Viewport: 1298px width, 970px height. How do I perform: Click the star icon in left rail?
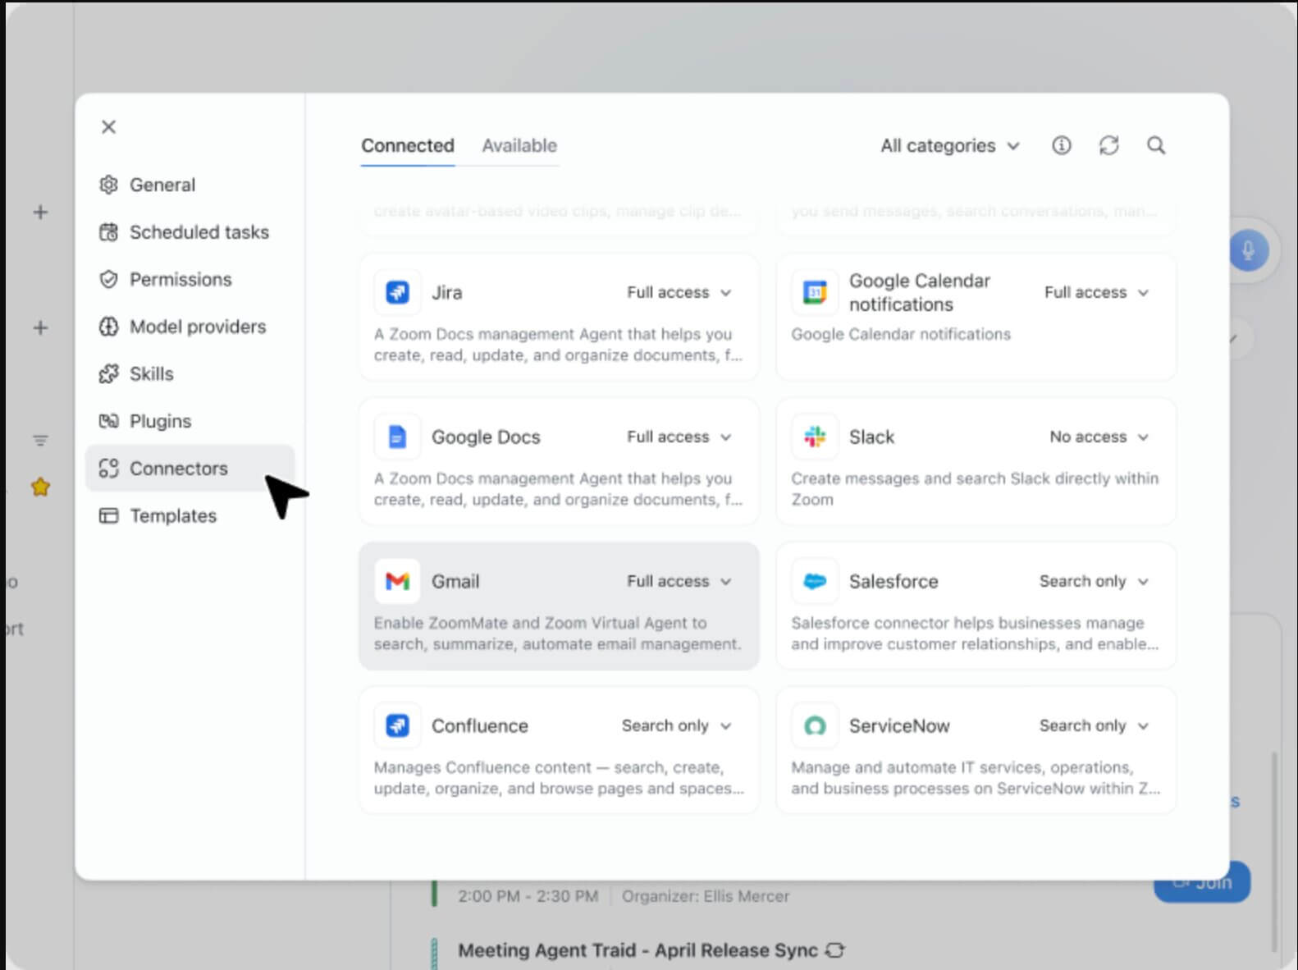(40, 487)
